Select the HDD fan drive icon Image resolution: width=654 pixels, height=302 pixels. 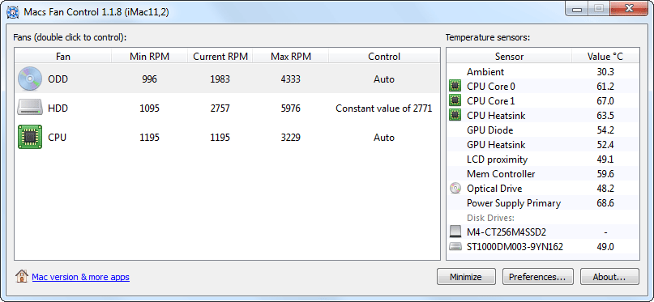click(30, 108)
